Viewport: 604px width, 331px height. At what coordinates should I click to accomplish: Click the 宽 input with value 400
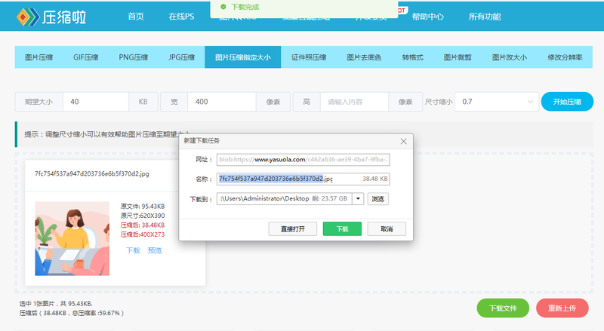point(221,102)
